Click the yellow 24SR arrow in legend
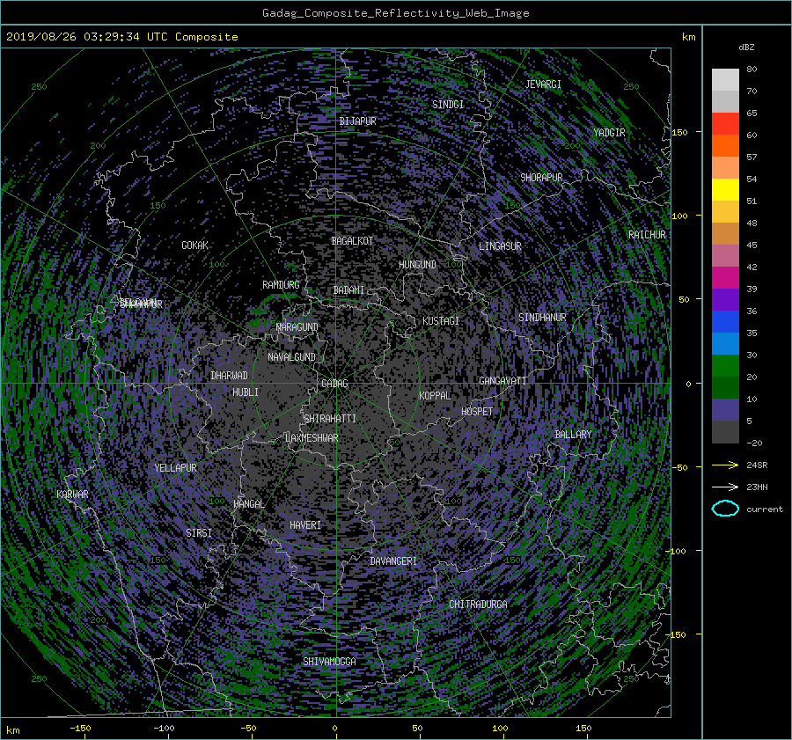This screenshot has height=740, width=792. pyautogui.click(x=725, y=465)
